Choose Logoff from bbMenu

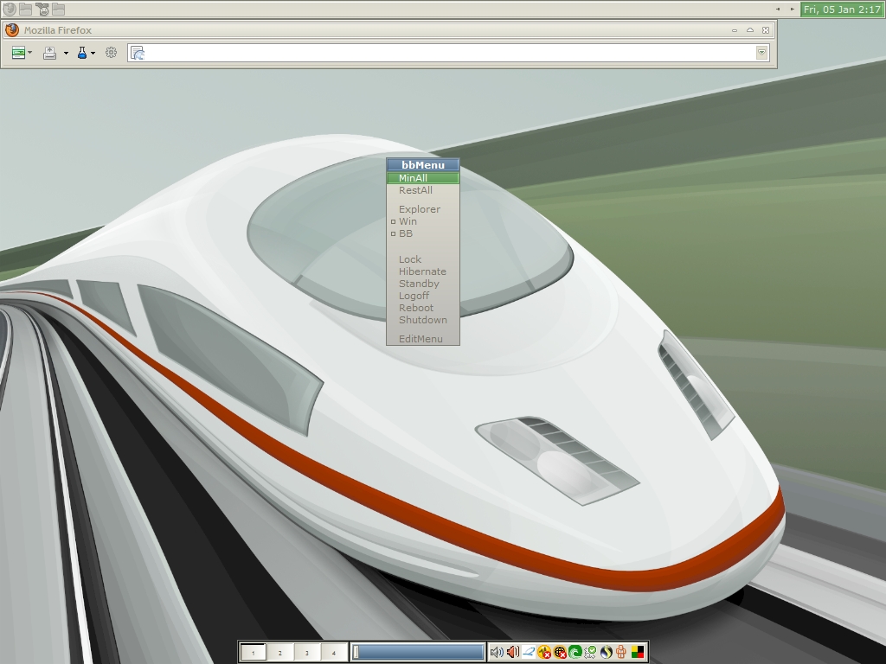coord(422,296)
